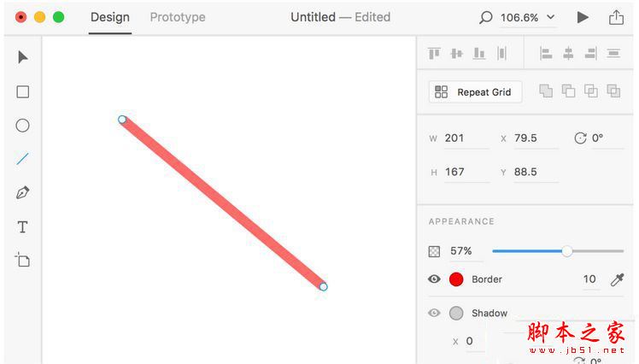Click the gray Shadow color swatch
639x364 pixels.
tap(456, 313)
